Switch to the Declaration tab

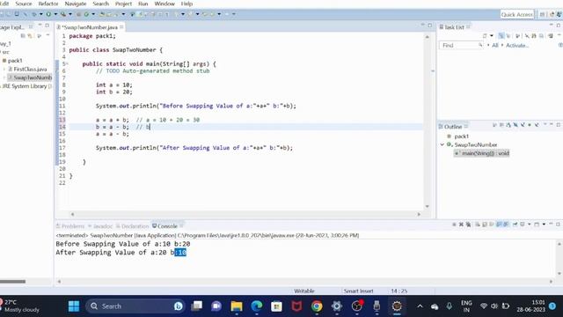pos(133,226)
